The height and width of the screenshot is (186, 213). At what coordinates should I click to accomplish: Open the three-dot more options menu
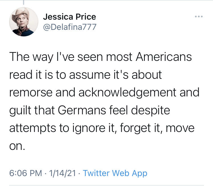click(199, 17)
